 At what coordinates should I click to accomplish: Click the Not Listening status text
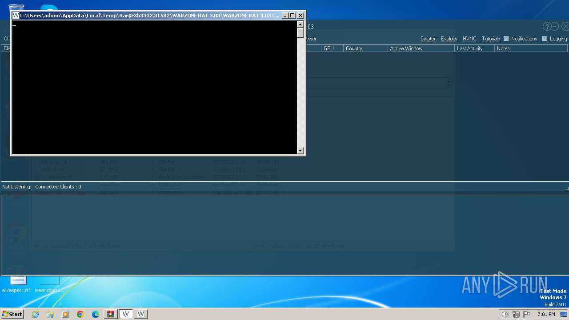tap(16, 187)
